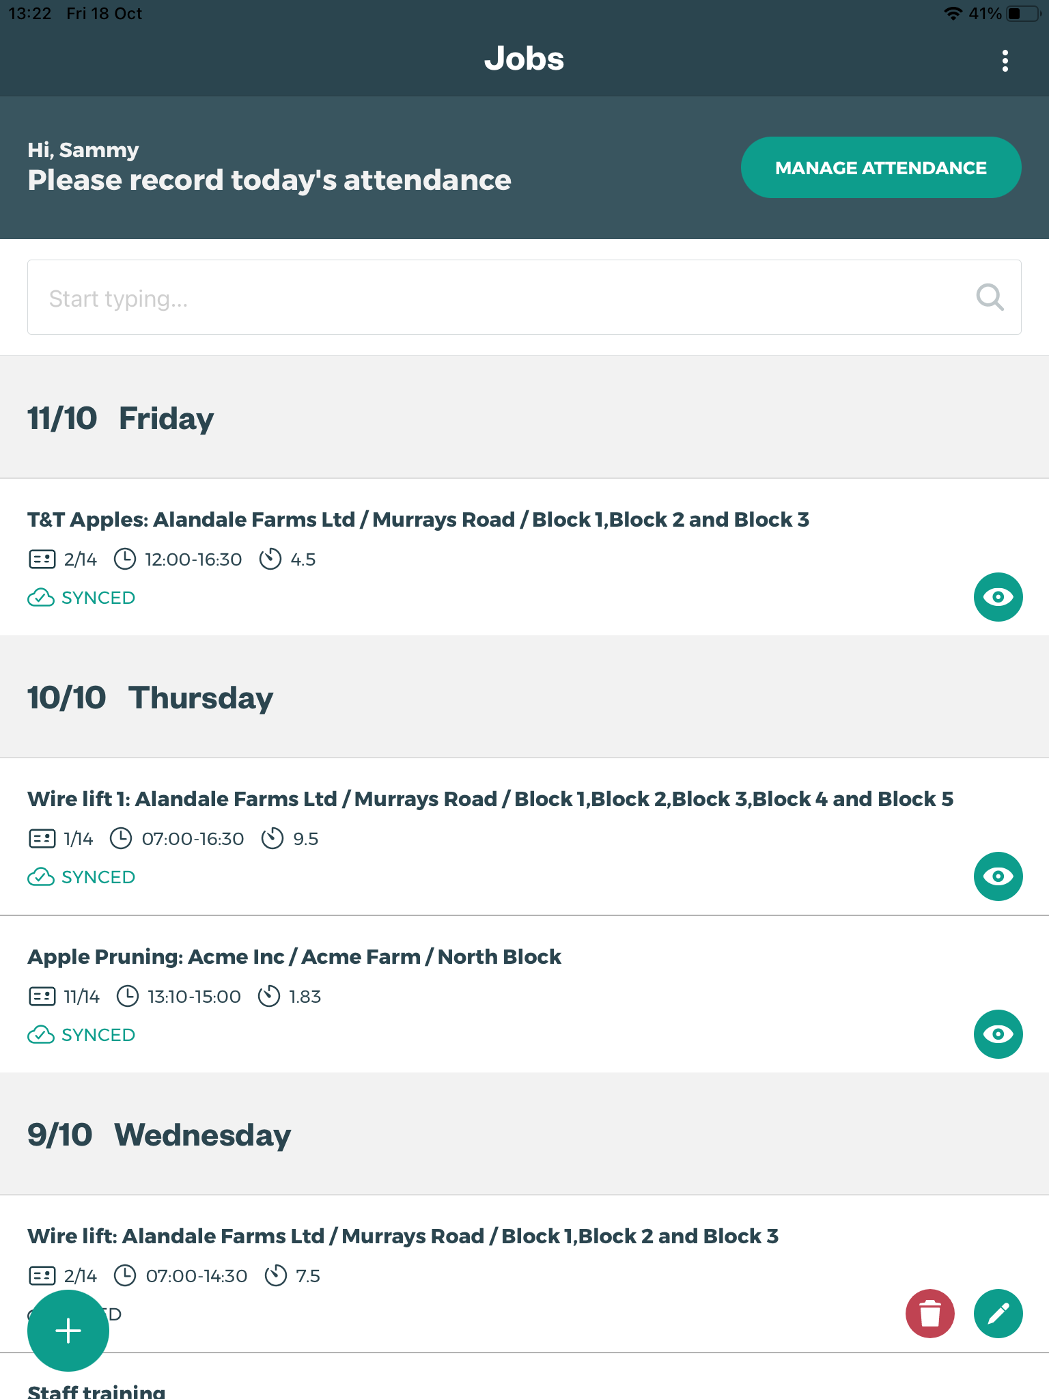Open the three-dot overflow menu
This screenshot has width=1049, height=1399.
[x=1005, y=60]
